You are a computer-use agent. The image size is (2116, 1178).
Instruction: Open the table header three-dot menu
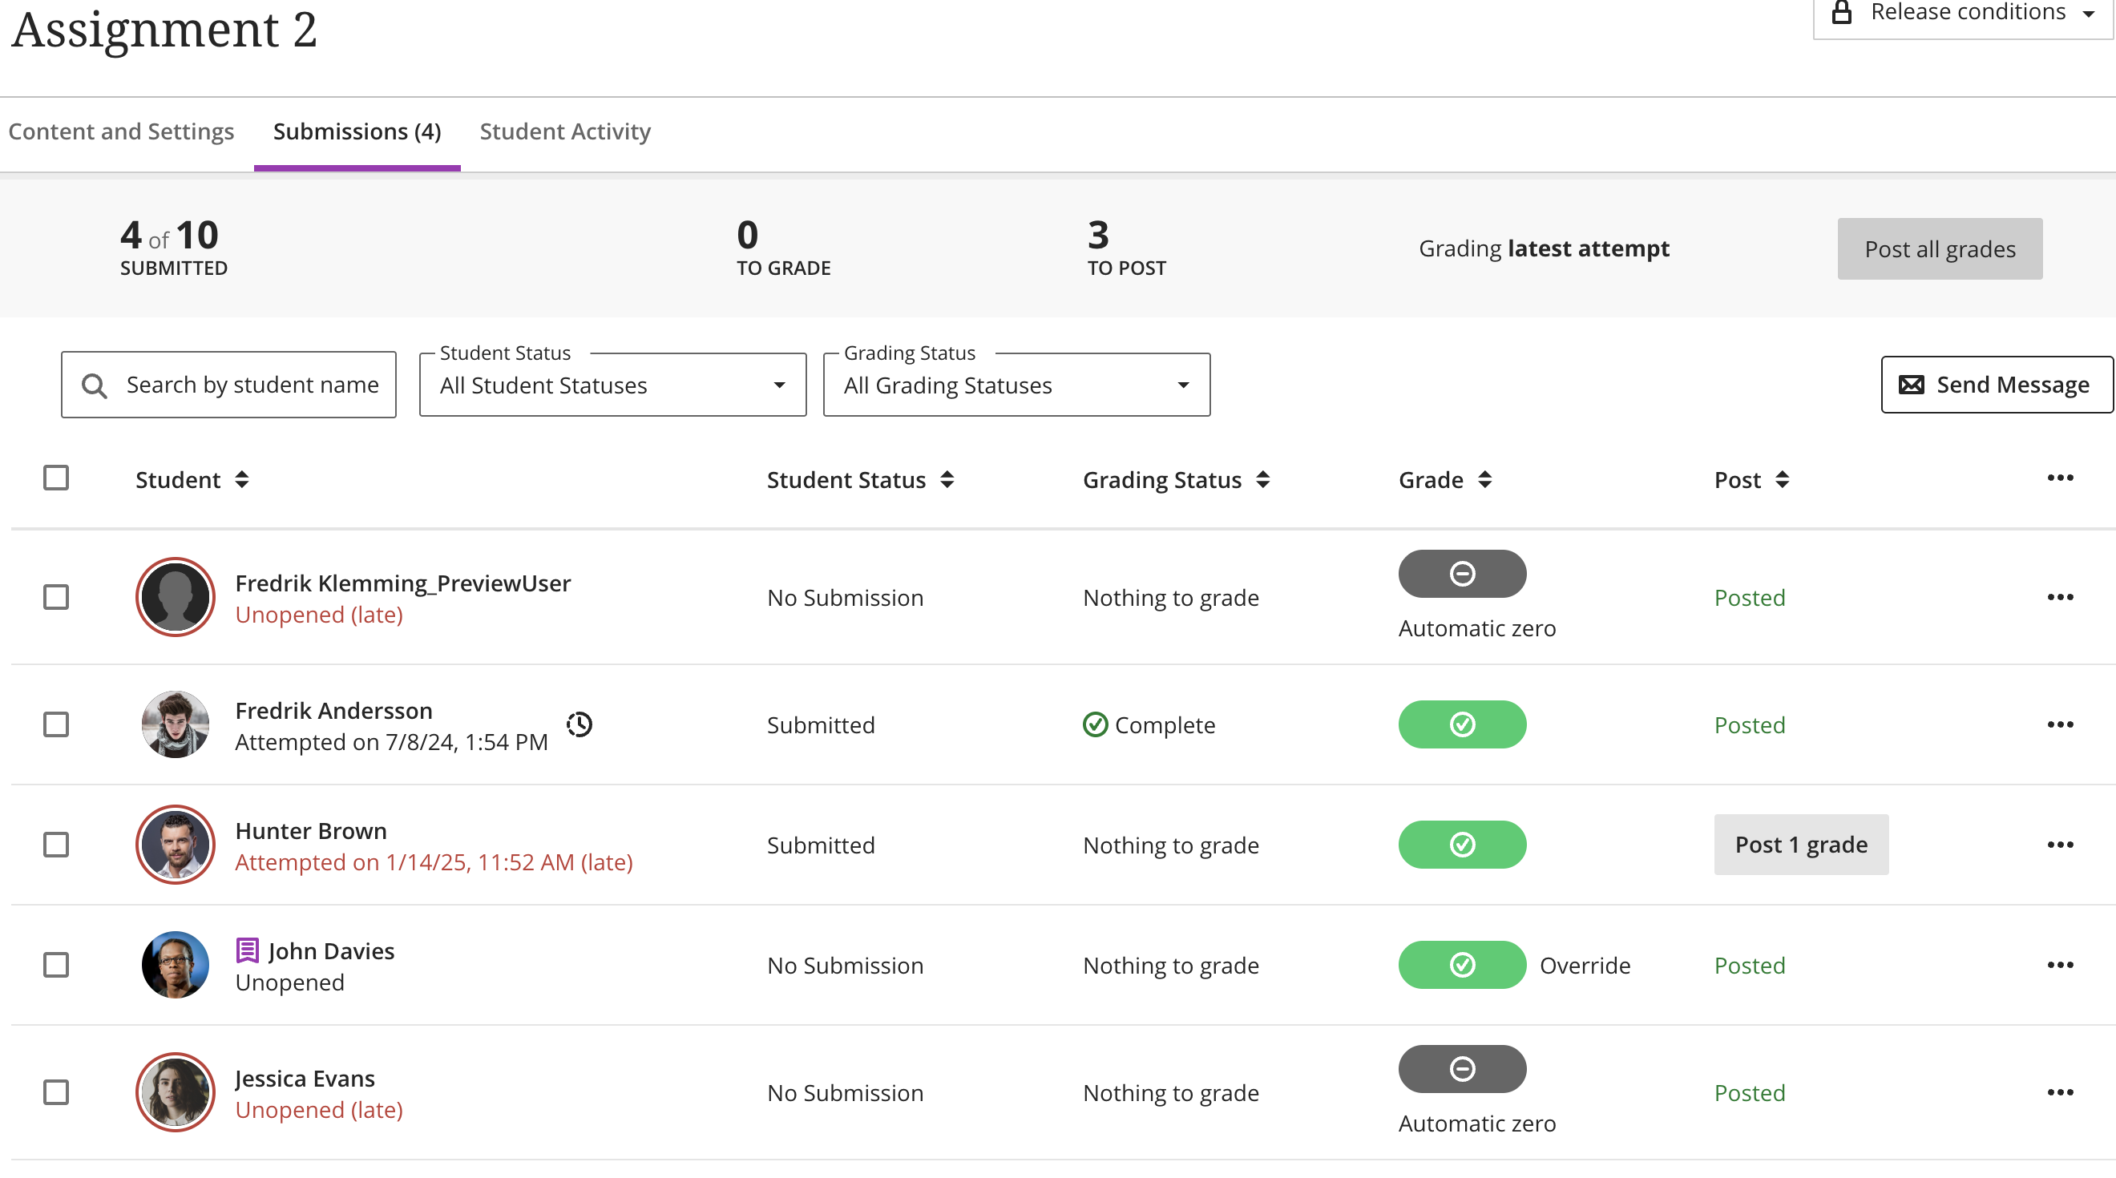click(2059, 479)
